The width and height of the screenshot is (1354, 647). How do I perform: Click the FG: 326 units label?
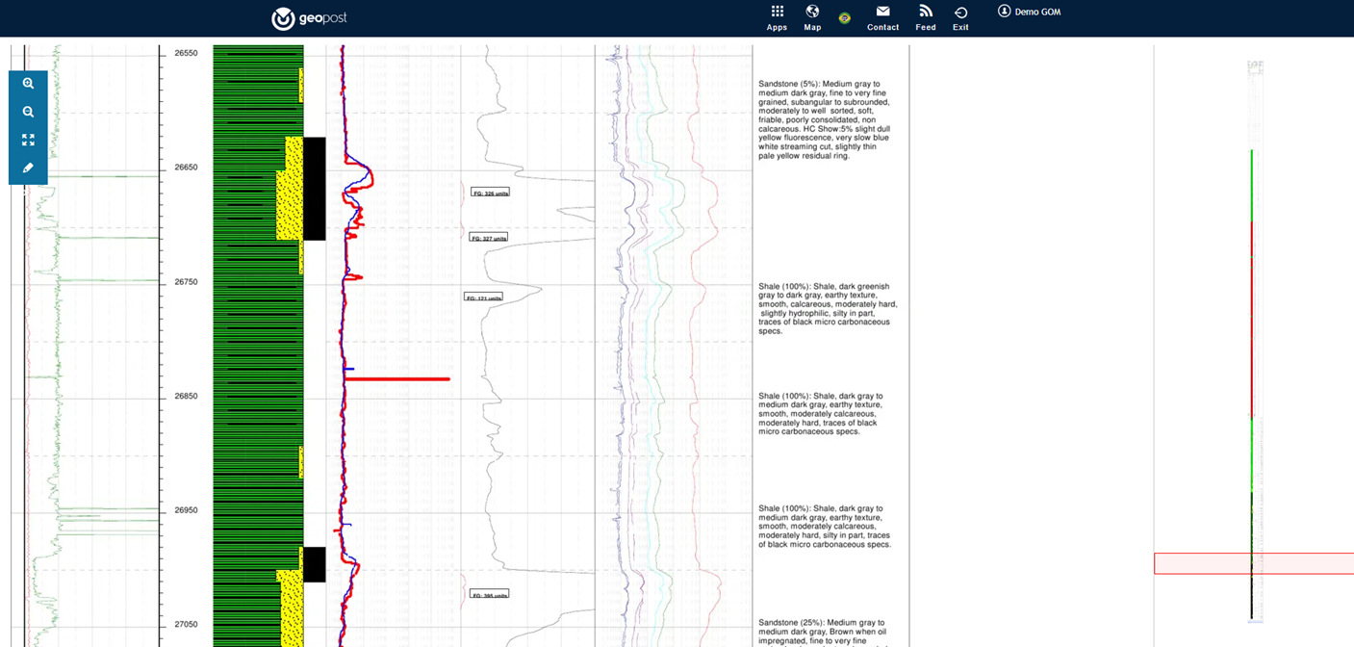(490, 193)
